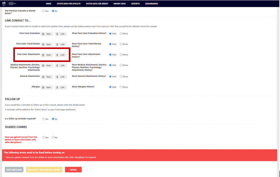Select No for athlete consent question
Viewport: 280px width, 177px height.
click(53, 137)
